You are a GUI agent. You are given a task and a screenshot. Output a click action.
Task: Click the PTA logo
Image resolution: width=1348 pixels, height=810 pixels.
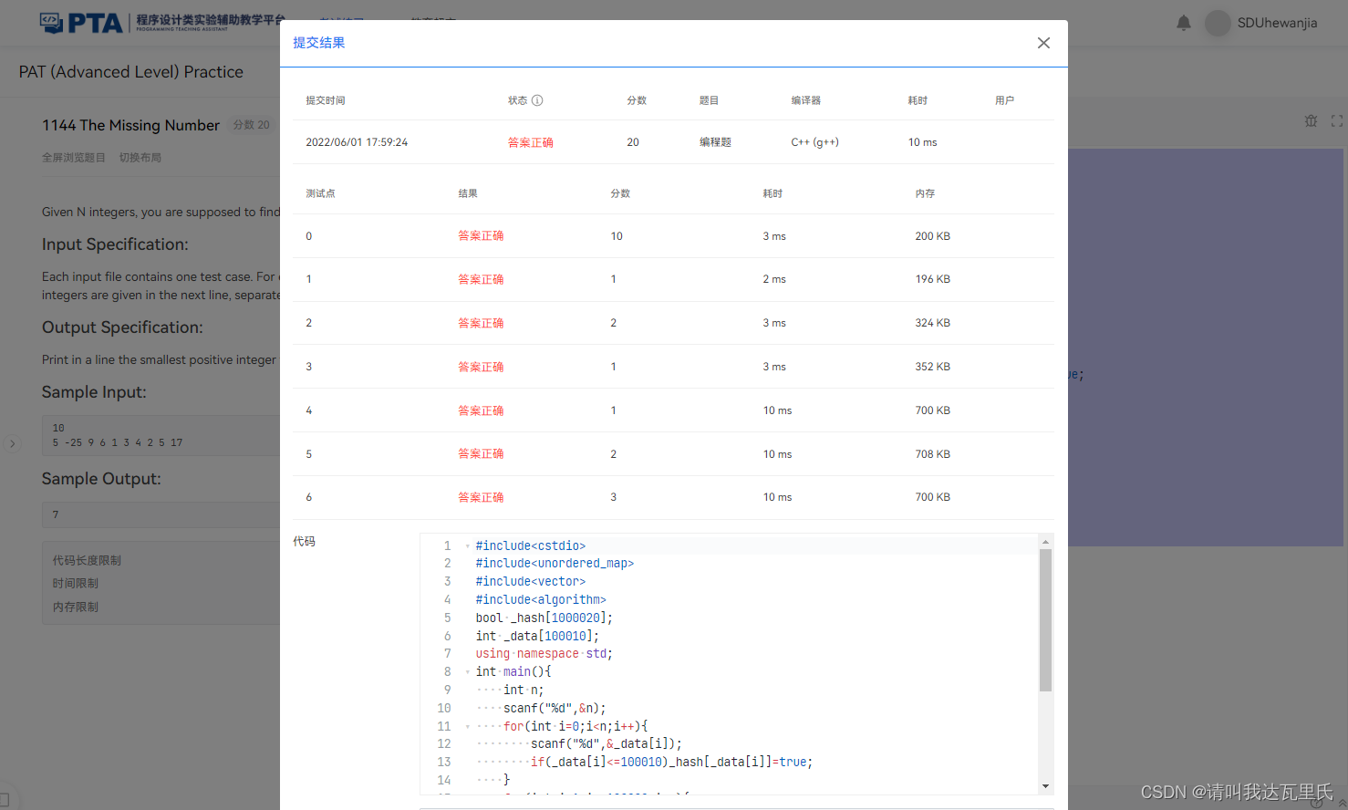81,23
